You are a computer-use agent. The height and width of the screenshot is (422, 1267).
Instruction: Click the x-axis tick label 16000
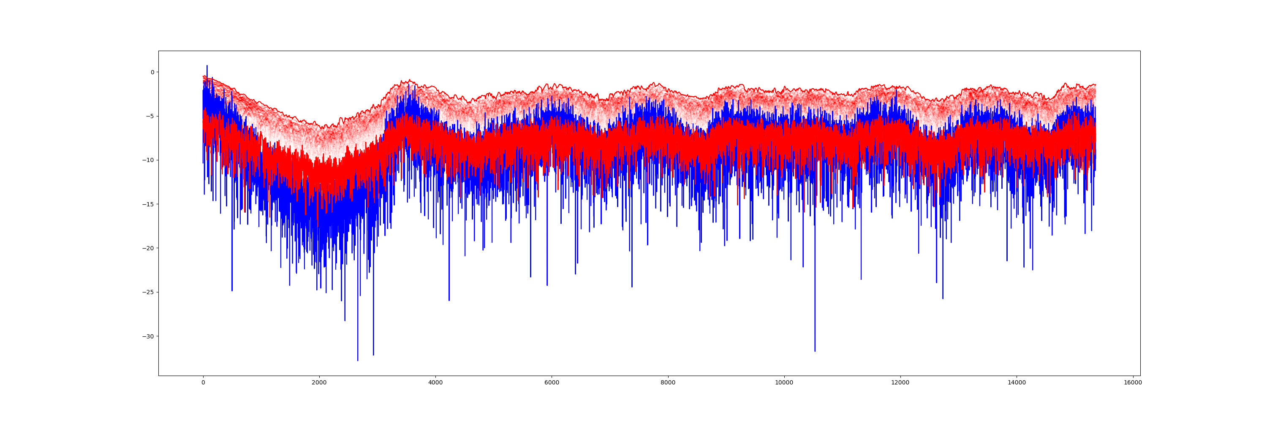click(1133, 383)
